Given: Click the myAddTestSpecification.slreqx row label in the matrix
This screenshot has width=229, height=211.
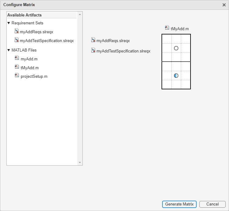Looking at the screenshot, I should pos(123,51).
